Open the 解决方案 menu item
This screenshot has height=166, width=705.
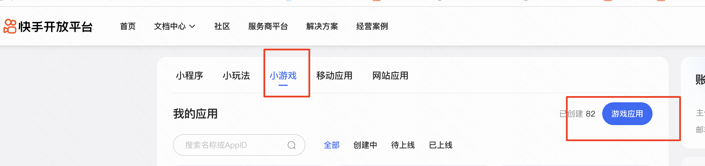[x=322, y=26]
